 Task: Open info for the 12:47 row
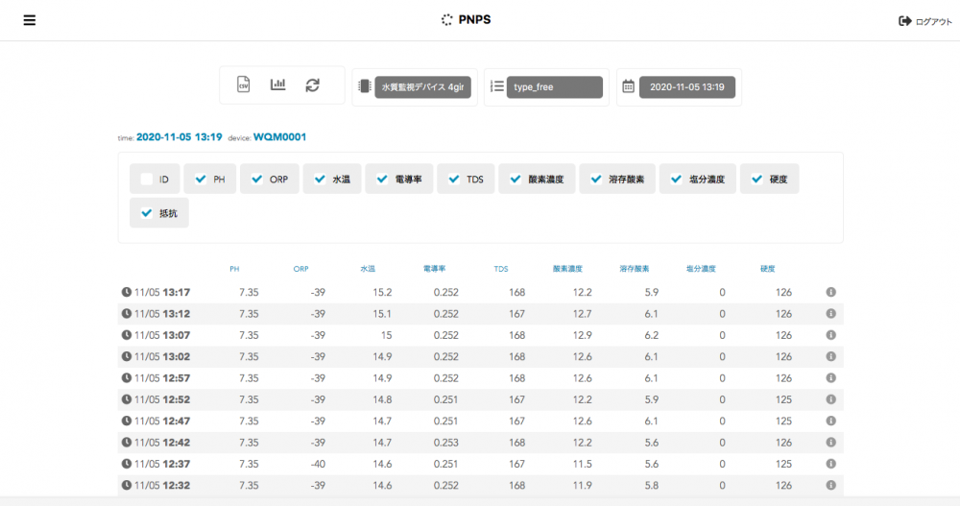[x=830, y=421]
